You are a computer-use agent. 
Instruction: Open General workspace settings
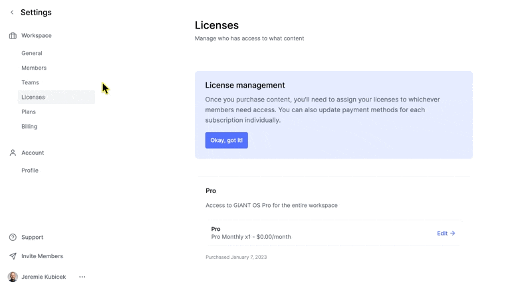pyautogui.click(x=32, y=53)
